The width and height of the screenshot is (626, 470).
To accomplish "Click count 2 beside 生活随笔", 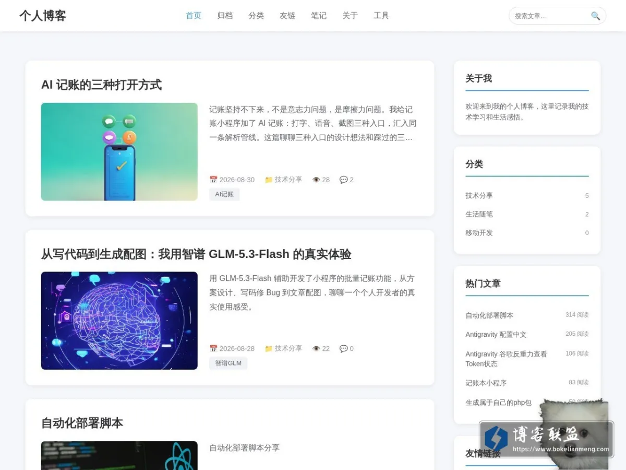I will click(587, 215).
